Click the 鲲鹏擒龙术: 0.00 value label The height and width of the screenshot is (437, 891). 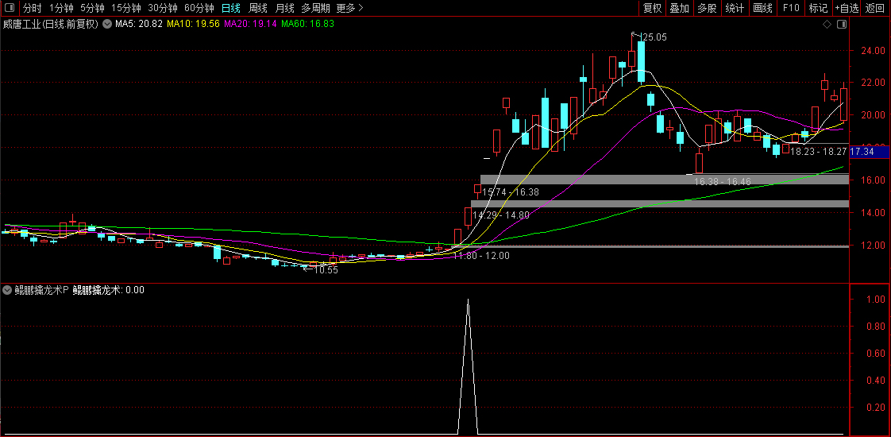[109, 290]
